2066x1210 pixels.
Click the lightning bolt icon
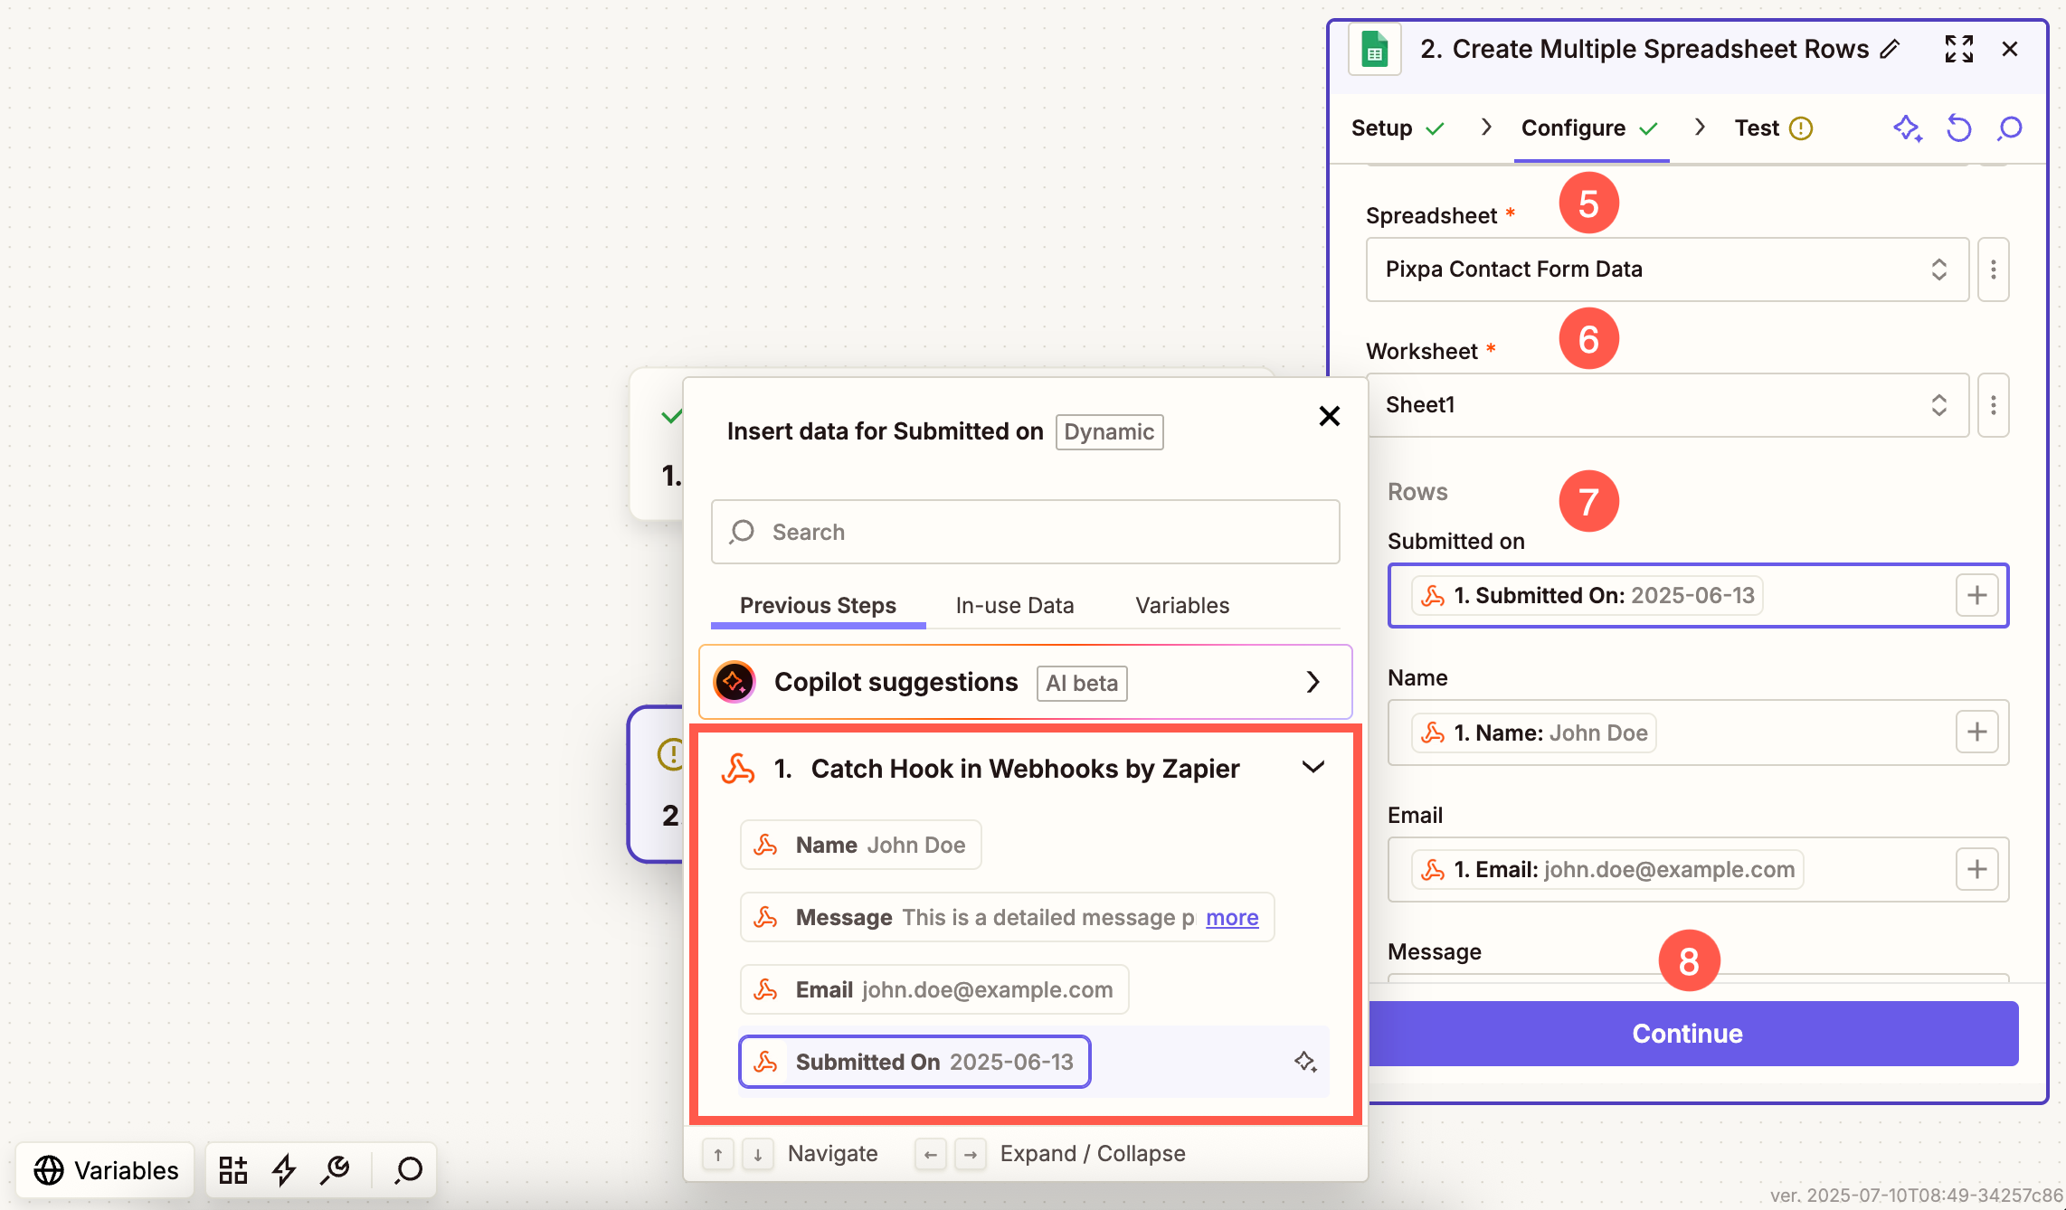pyautogui.click(x=284, y=1170)
